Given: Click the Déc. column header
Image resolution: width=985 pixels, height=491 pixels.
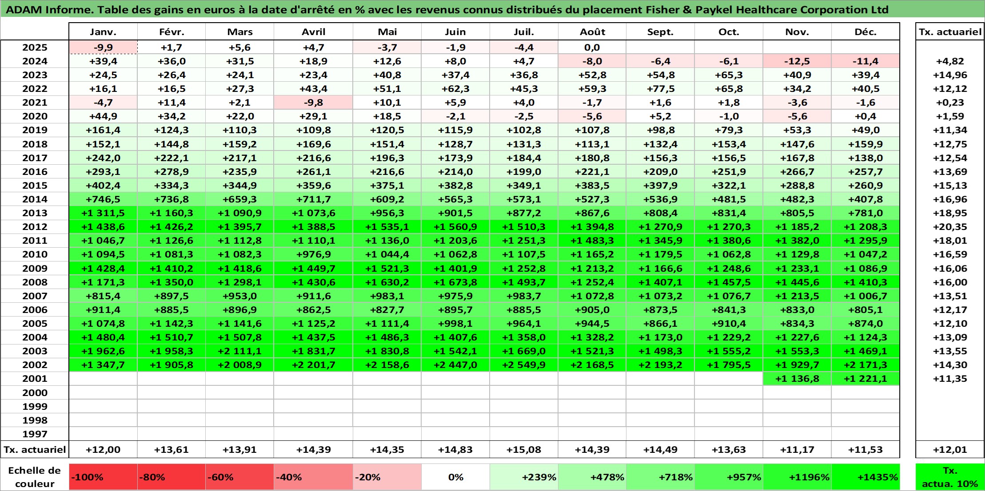Looking at the screenshot, I should pyautogui.click(x=865, y=32).
